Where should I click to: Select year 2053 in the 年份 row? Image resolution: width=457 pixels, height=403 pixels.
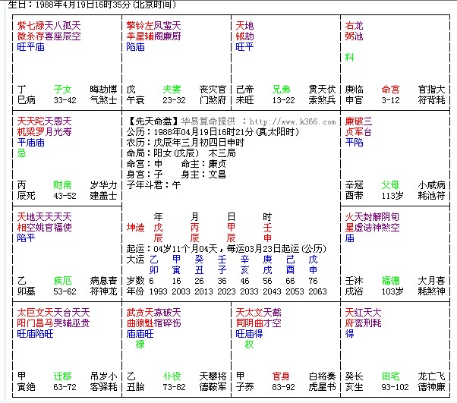point(295,291)
